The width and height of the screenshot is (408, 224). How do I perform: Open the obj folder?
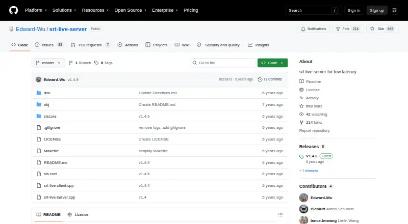tap(46, 104)
